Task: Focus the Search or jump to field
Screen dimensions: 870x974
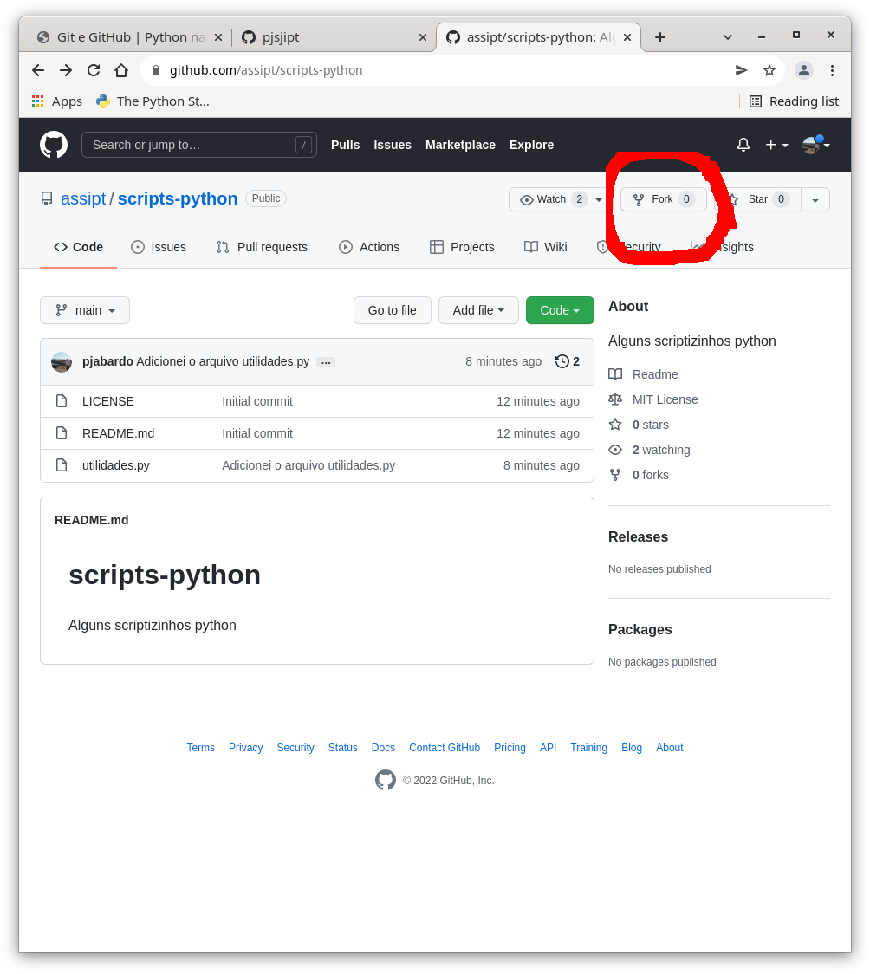Action: [x=199, y=145]
